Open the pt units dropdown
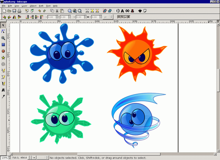Screen dimensions: 220x160 pos(108,17)
